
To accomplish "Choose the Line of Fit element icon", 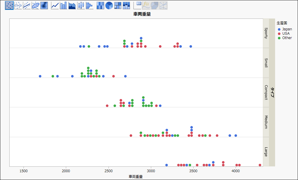I will [27, 5].
